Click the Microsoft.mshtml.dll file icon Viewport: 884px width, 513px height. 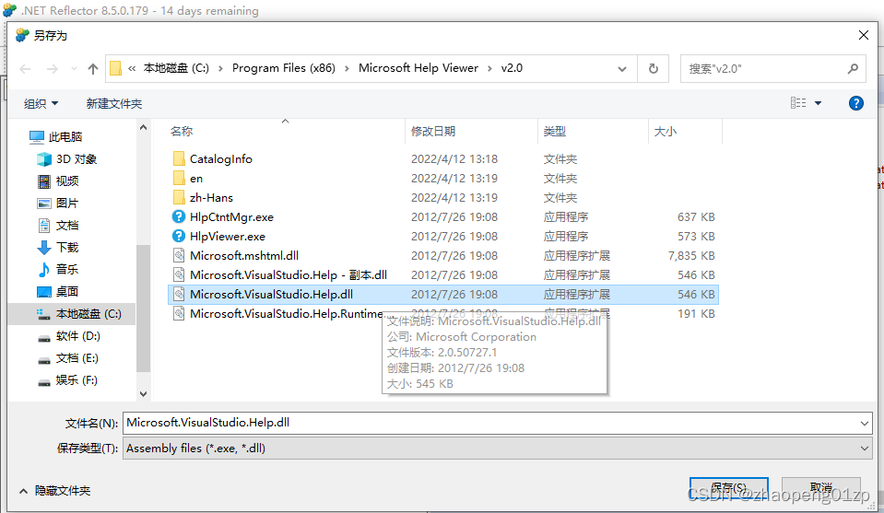coord(179,256)
